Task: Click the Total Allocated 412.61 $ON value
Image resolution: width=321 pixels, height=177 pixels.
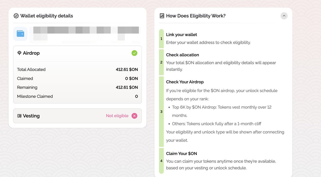Action: (127, 70)
